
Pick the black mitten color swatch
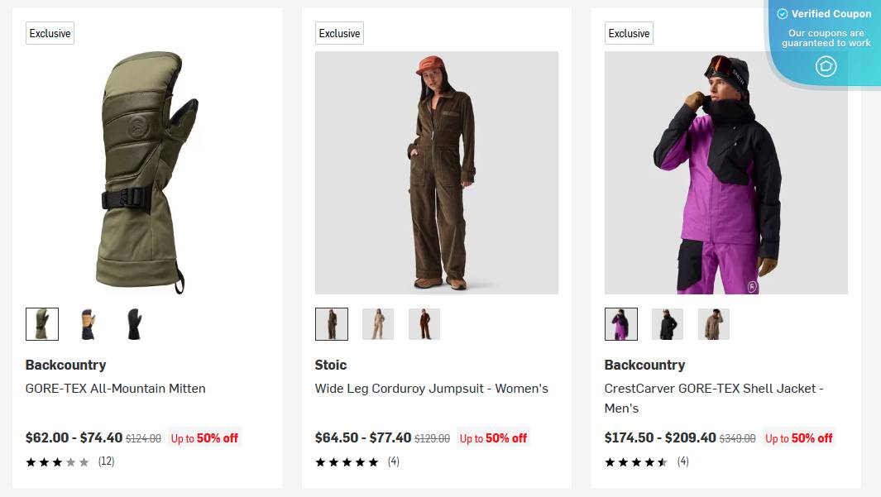tap(135, 324)
